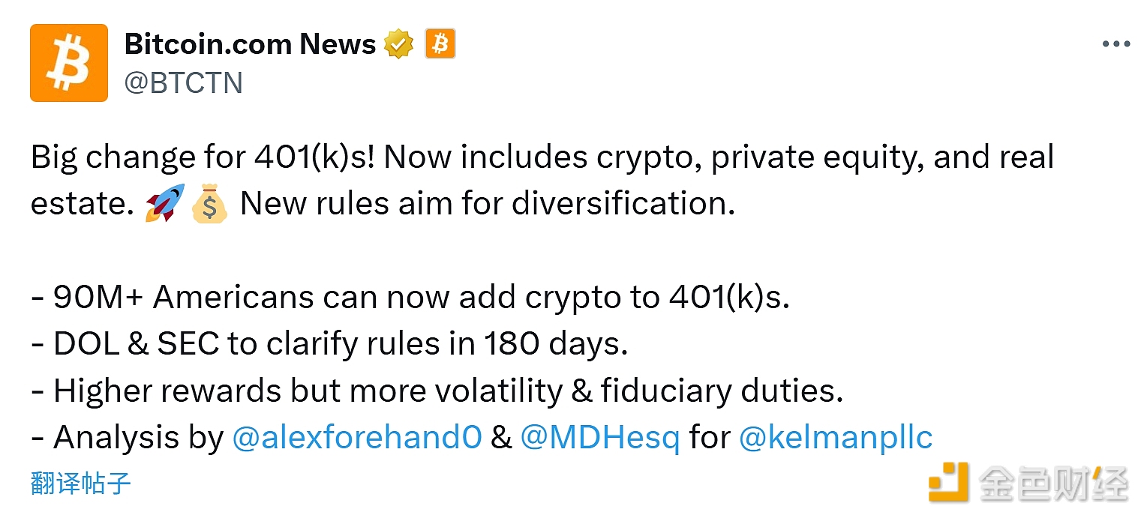The image size is (1138, 512).
Task: Open the @BTCTN handle profile
Action: pyautogui.click(x=183, y=82)
